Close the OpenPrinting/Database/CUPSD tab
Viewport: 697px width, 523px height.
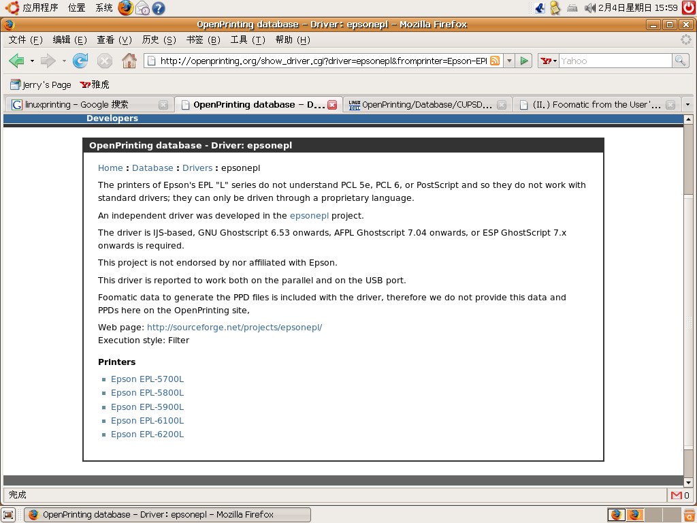pyautogui.click(x=502, y=105)
